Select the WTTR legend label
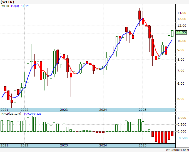 pos(5,6)
